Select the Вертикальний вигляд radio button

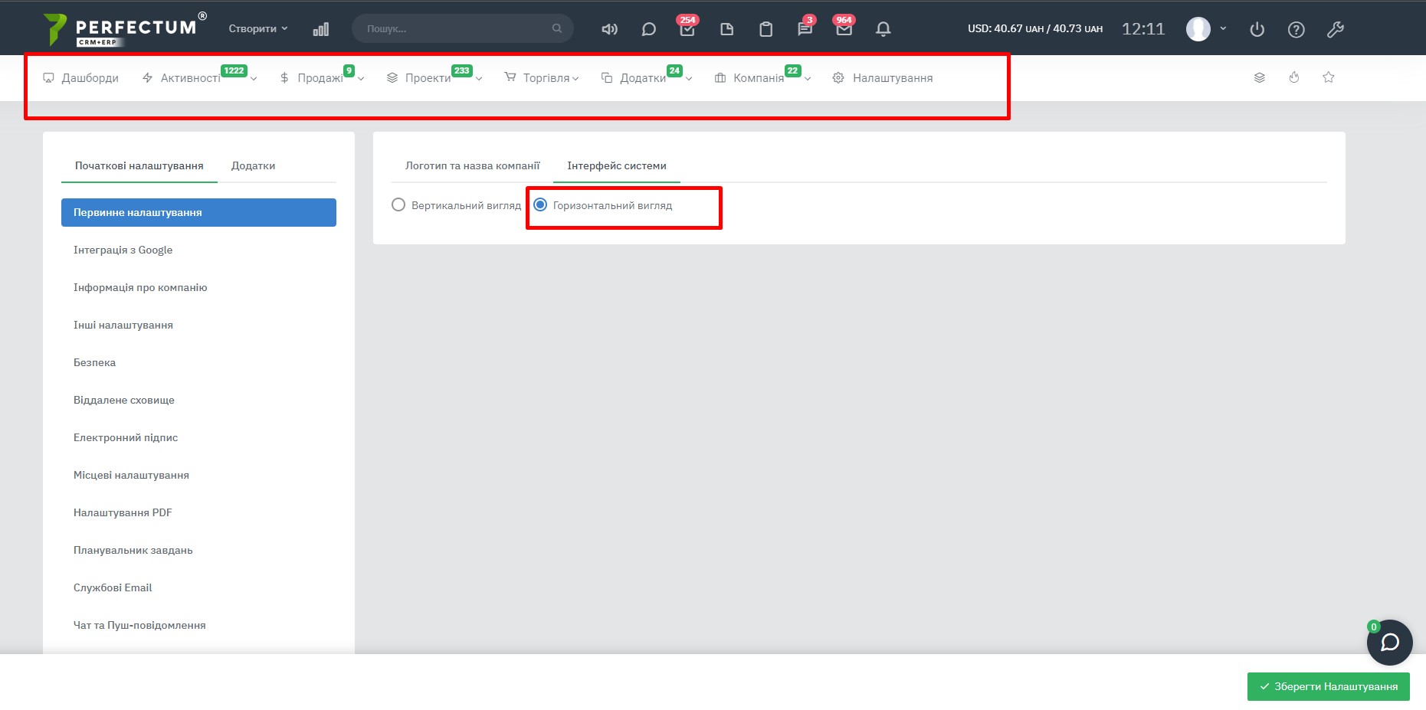point(398,205)
